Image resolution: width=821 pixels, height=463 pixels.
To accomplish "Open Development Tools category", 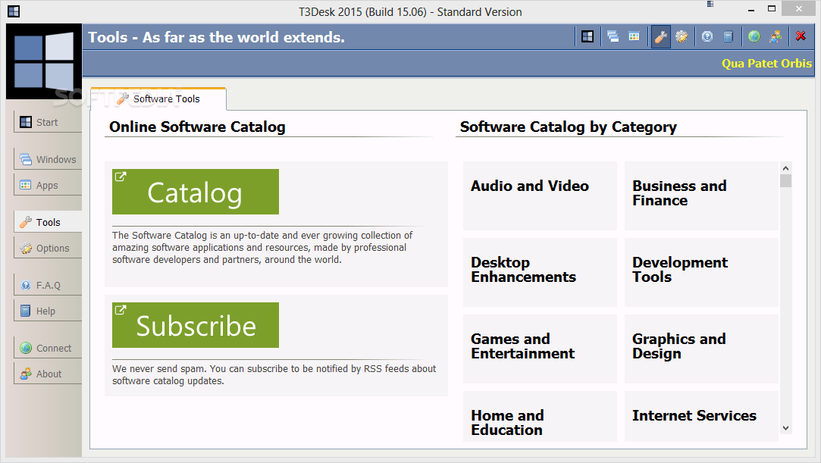I will [x=702, y=272].
